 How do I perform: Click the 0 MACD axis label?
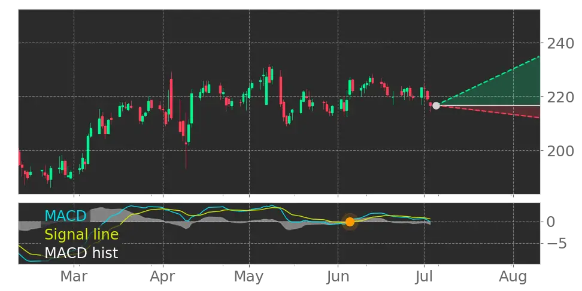(551, 222)
